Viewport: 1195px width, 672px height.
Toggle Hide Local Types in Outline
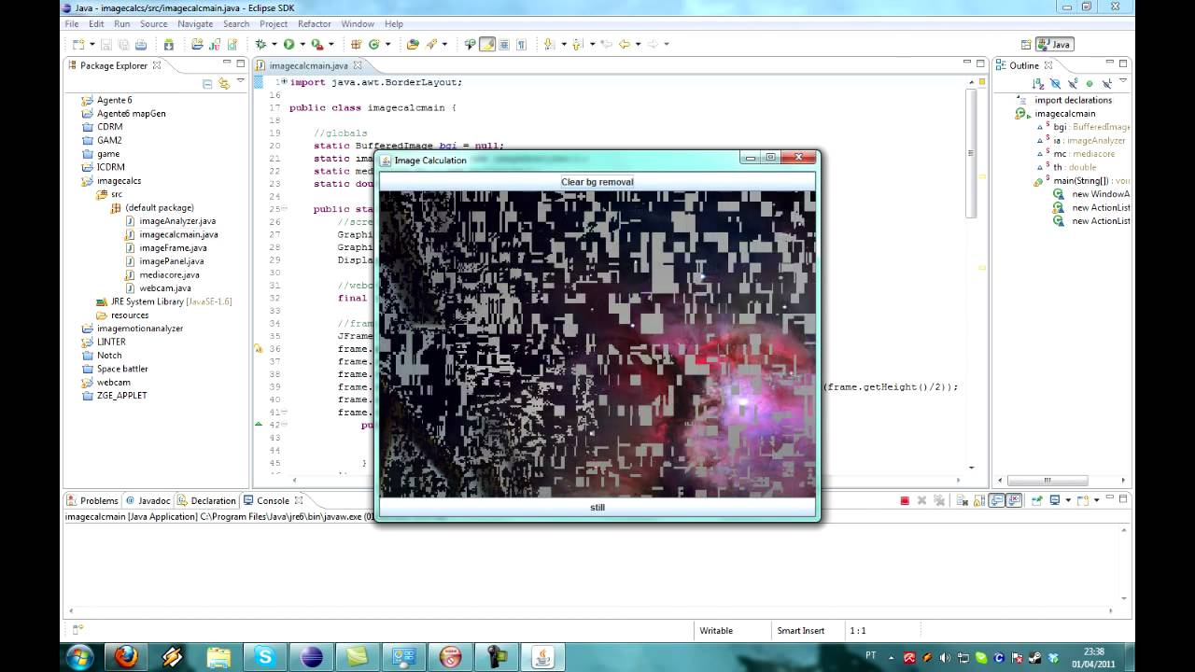tap(1107, 84)
